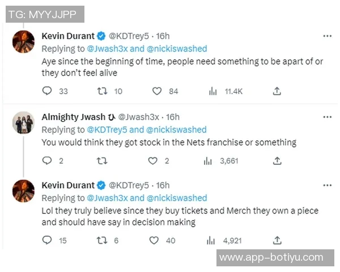Retweet Almighty Jwash's Nets franchise tweet

pos(103,161)
